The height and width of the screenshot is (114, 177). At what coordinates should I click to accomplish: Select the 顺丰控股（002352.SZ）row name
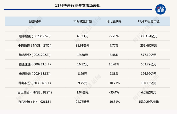point(35,36)
